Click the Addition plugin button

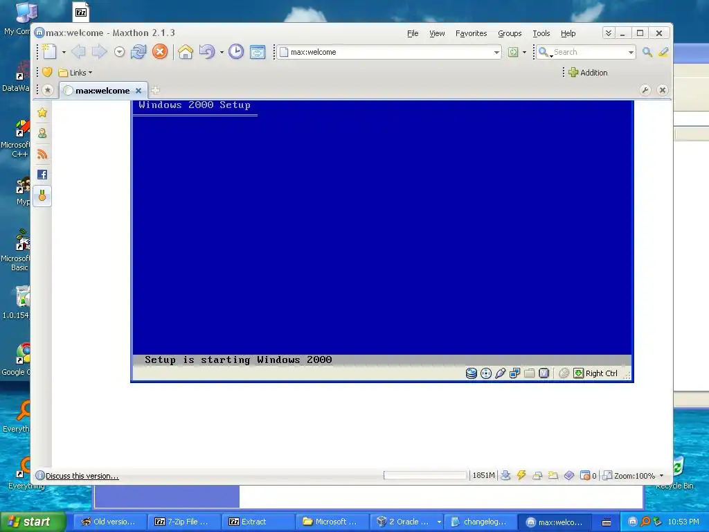pos(588,72)
